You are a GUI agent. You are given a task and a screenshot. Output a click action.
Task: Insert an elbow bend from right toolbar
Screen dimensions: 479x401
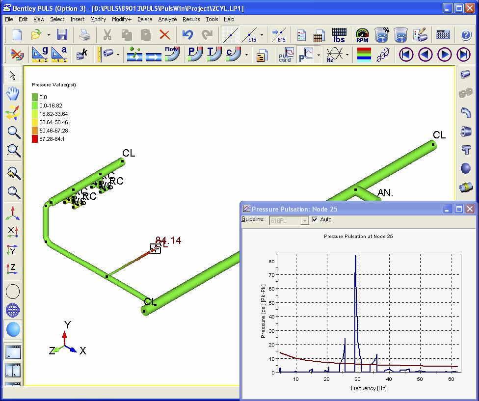point(466,112)
